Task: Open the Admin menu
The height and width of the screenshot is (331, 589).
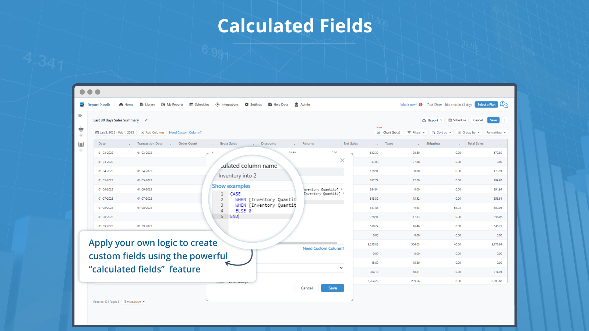Action: (x=302, y=104)
